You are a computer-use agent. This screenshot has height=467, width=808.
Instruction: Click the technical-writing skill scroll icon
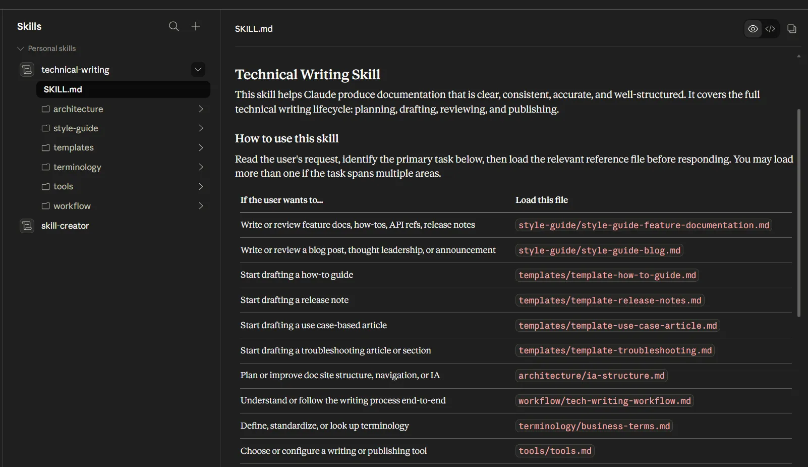point(27,70)
